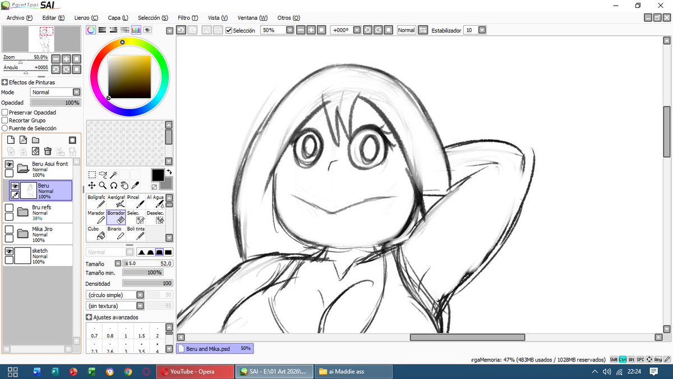Select the Aerógrafo airbrush tool
The image size is (673, 379).
[x=116, y=201]
